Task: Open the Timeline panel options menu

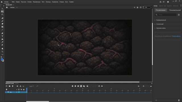Action: (152, 83)
